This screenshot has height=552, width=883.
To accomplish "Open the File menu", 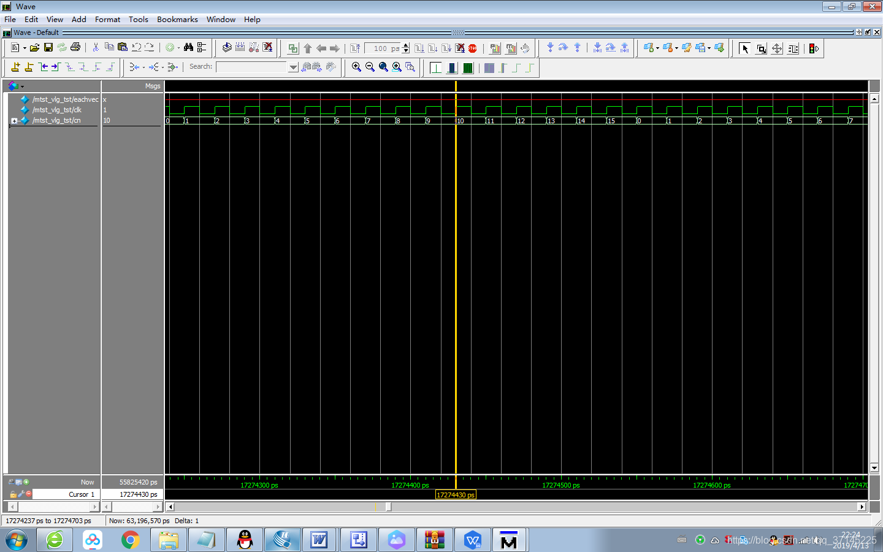I will [10, 19].
